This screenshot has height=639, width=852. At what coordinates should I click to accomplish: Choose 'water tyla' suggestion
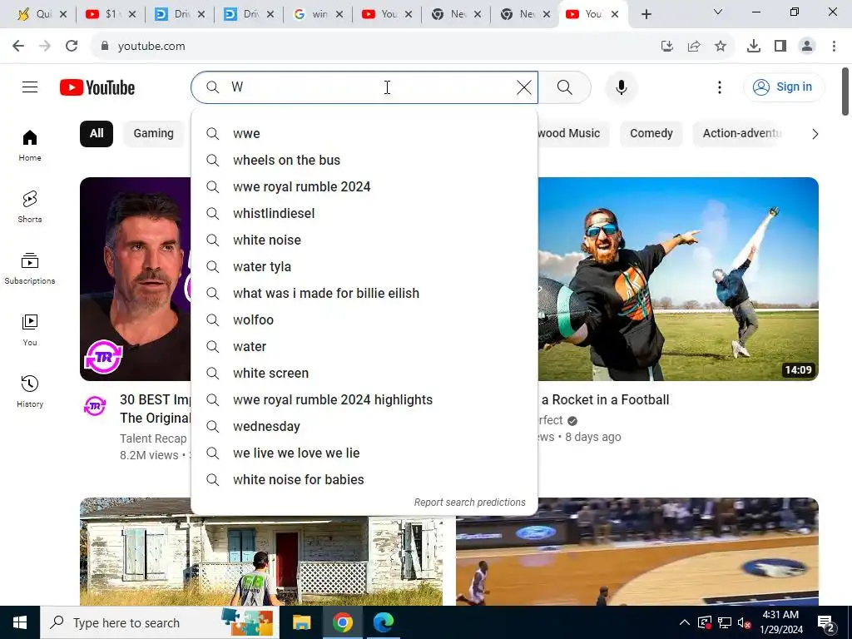pos(364,267)
